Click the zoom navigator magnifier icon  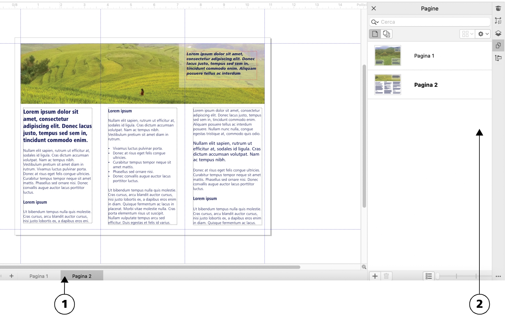tap(364, 267)
